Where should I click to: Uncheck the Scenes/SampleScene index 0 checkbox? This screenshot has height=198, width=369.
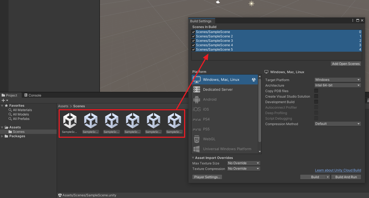click(193, 32)
